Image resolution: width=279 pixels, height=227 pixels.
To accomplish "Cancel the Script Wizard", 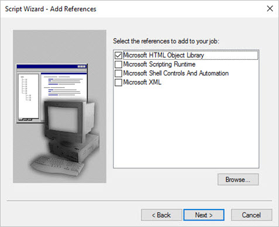I will 252,215.
